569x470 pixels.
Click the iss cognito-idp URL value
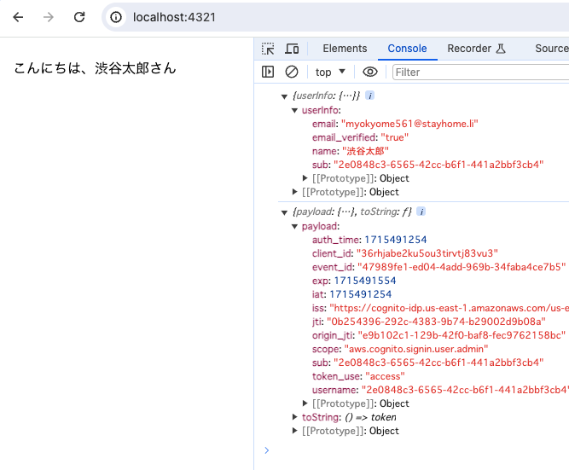[x=450, y=308]
